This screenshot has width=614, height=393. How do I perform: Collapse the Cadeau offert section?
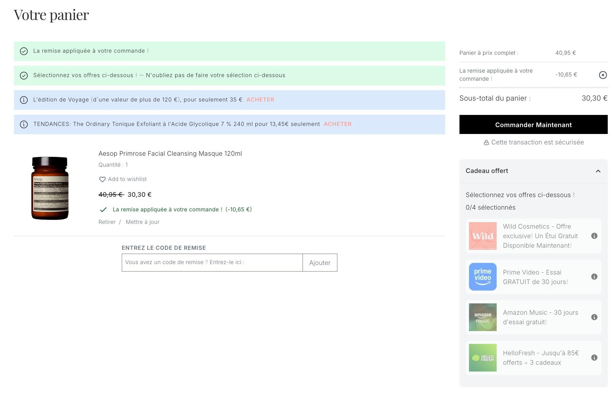point(598,171)
